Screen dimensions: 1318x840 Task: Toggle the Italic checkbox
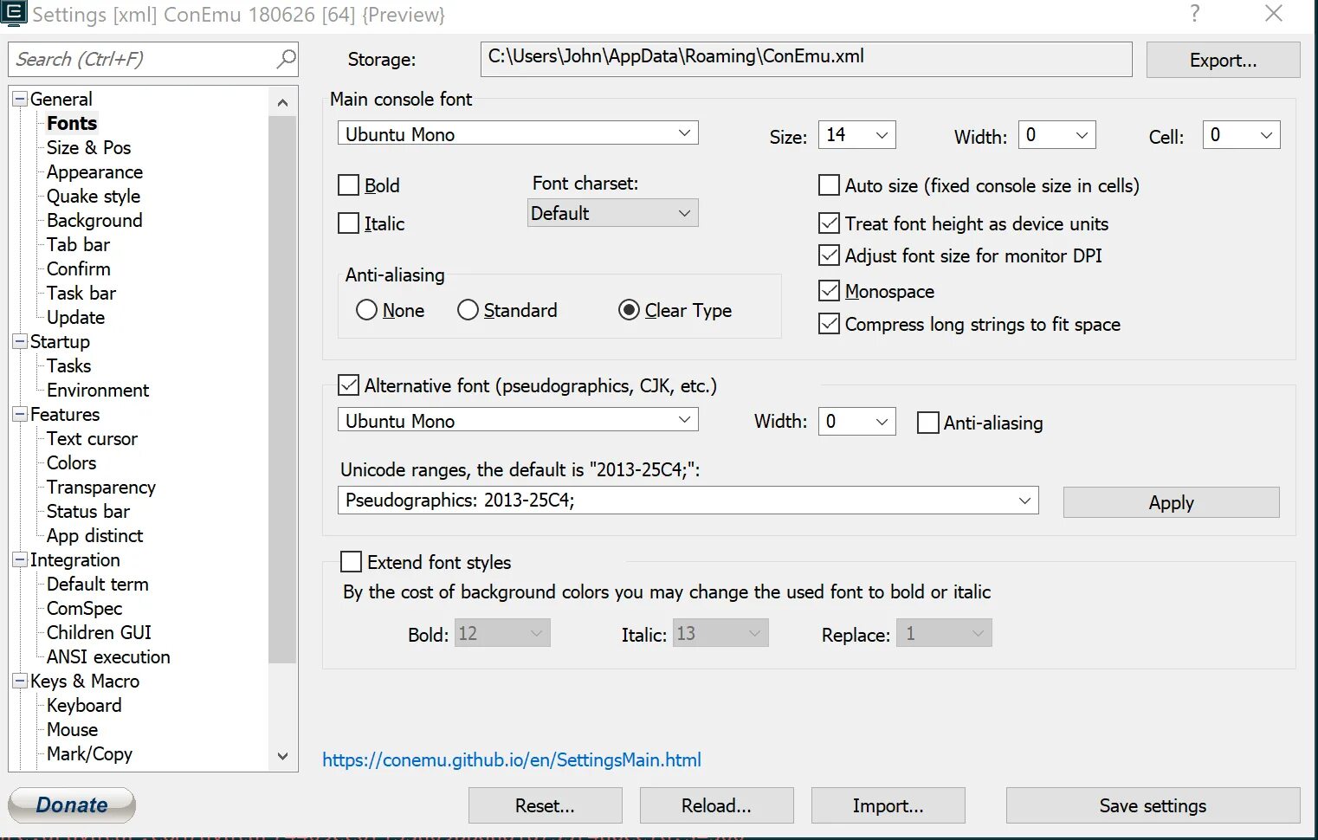349,223
